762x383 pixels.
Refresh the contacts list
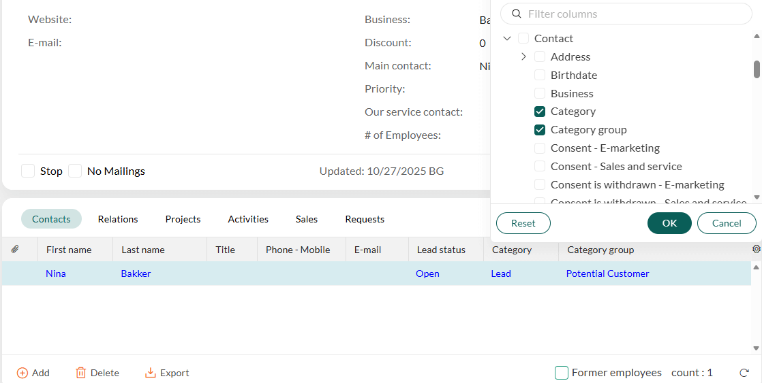point(744,373)
